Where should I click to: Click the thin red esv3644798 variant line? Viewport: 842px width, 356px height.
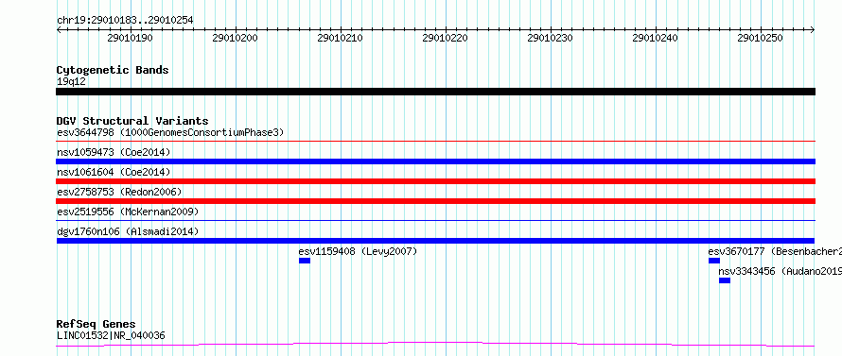click(x=435, y=142)
